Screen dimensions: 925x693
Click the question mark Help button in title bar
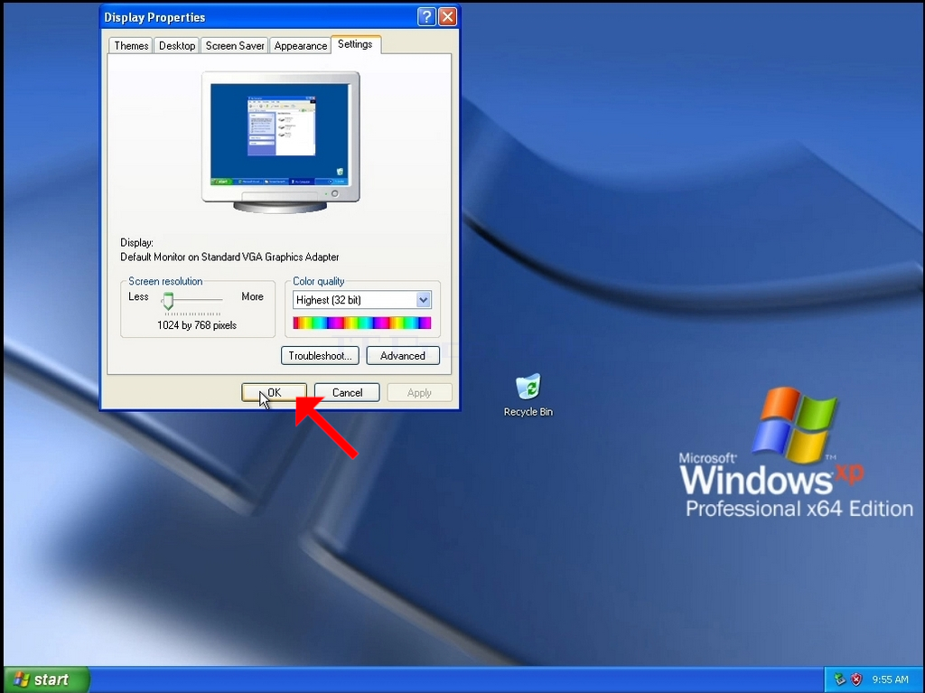pyautogui.click(x=426, y=17)
